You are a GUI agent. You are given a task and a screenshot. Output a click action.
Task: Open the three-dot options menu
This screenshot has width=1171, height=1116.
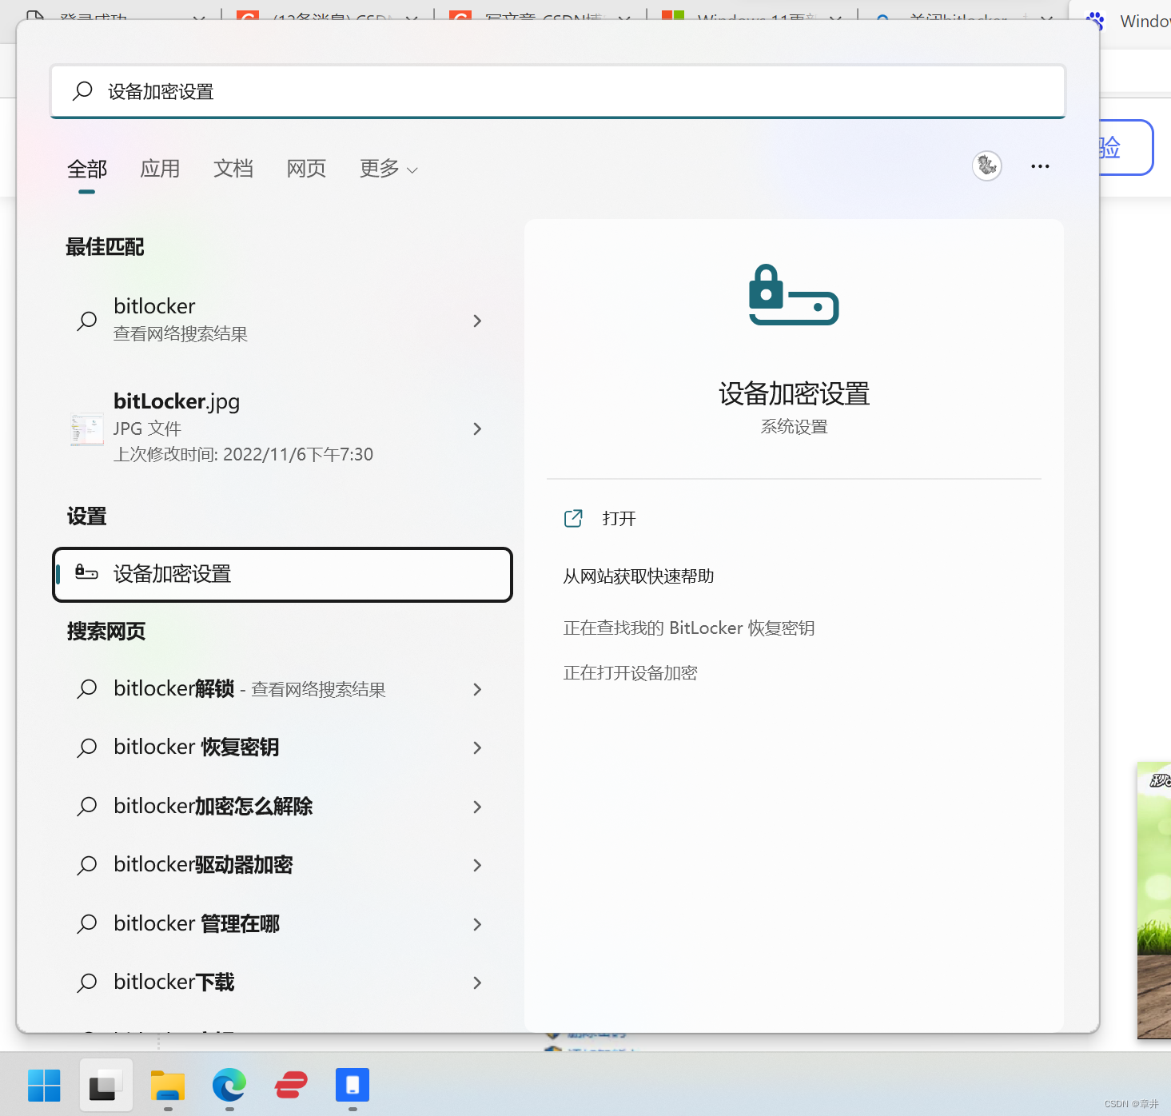(1040, 166)
